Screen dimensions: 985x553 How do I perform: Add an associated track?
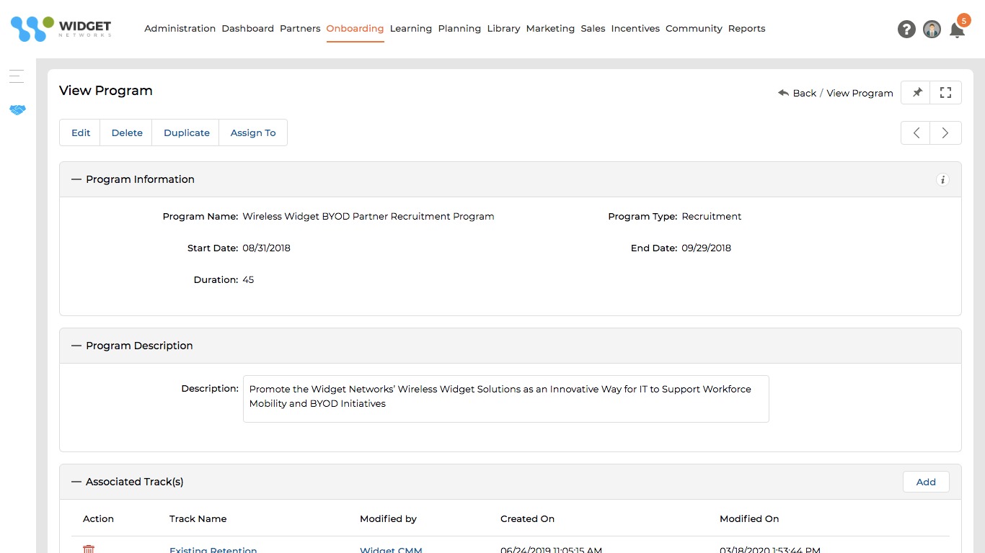(x=926, y=482)
